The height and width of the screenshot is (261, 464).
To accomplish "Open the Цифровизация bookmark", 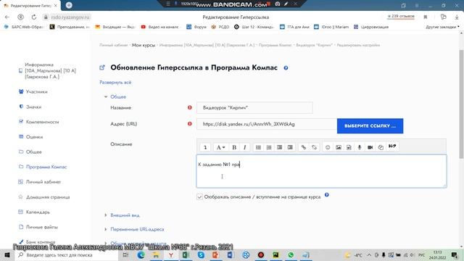I will [371, 27].
